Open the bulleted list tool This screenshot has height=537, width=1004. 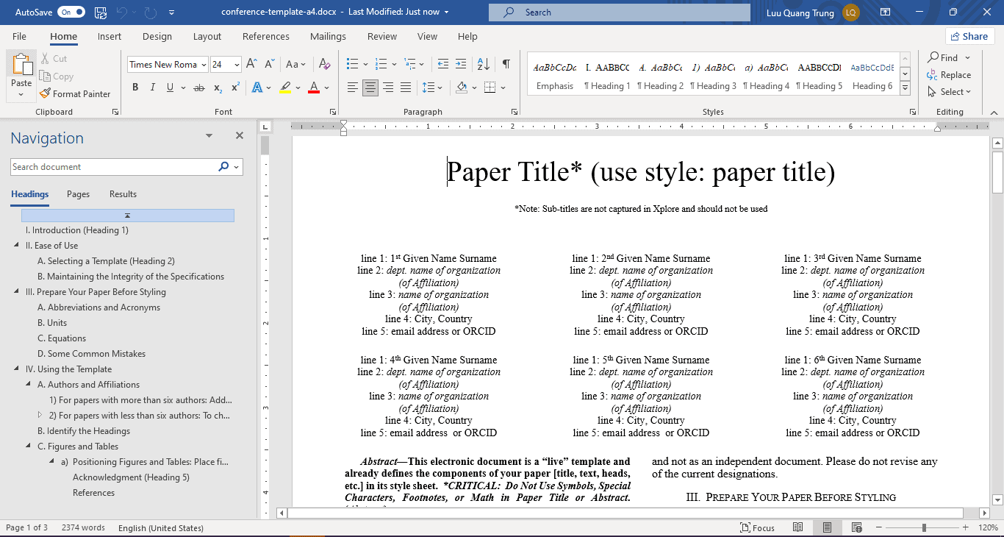[354, 64]
